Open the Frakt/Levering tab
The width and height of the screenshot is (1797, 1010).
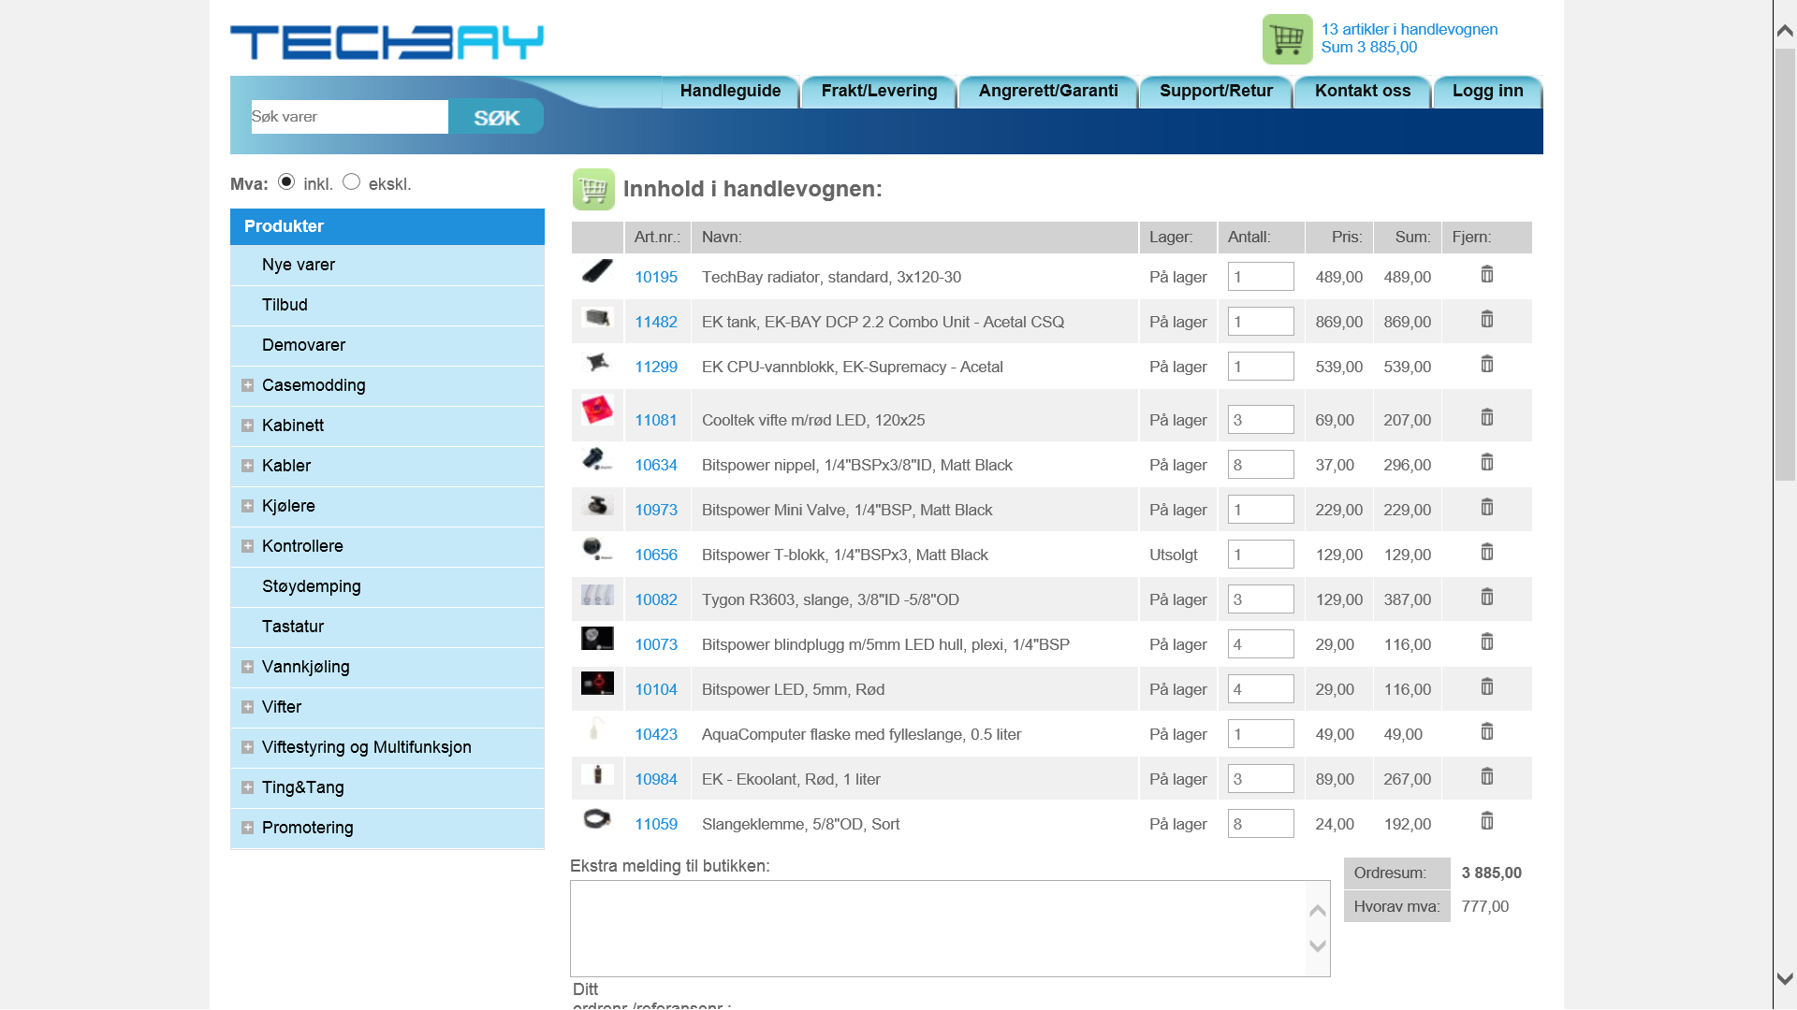click(x=879, y=92)
